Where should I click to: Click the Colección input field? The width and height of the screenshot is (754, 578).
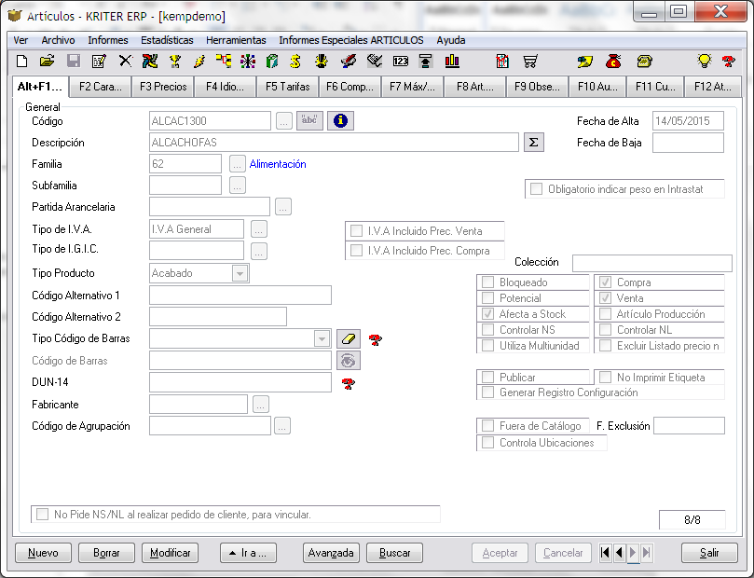point(652,263)
